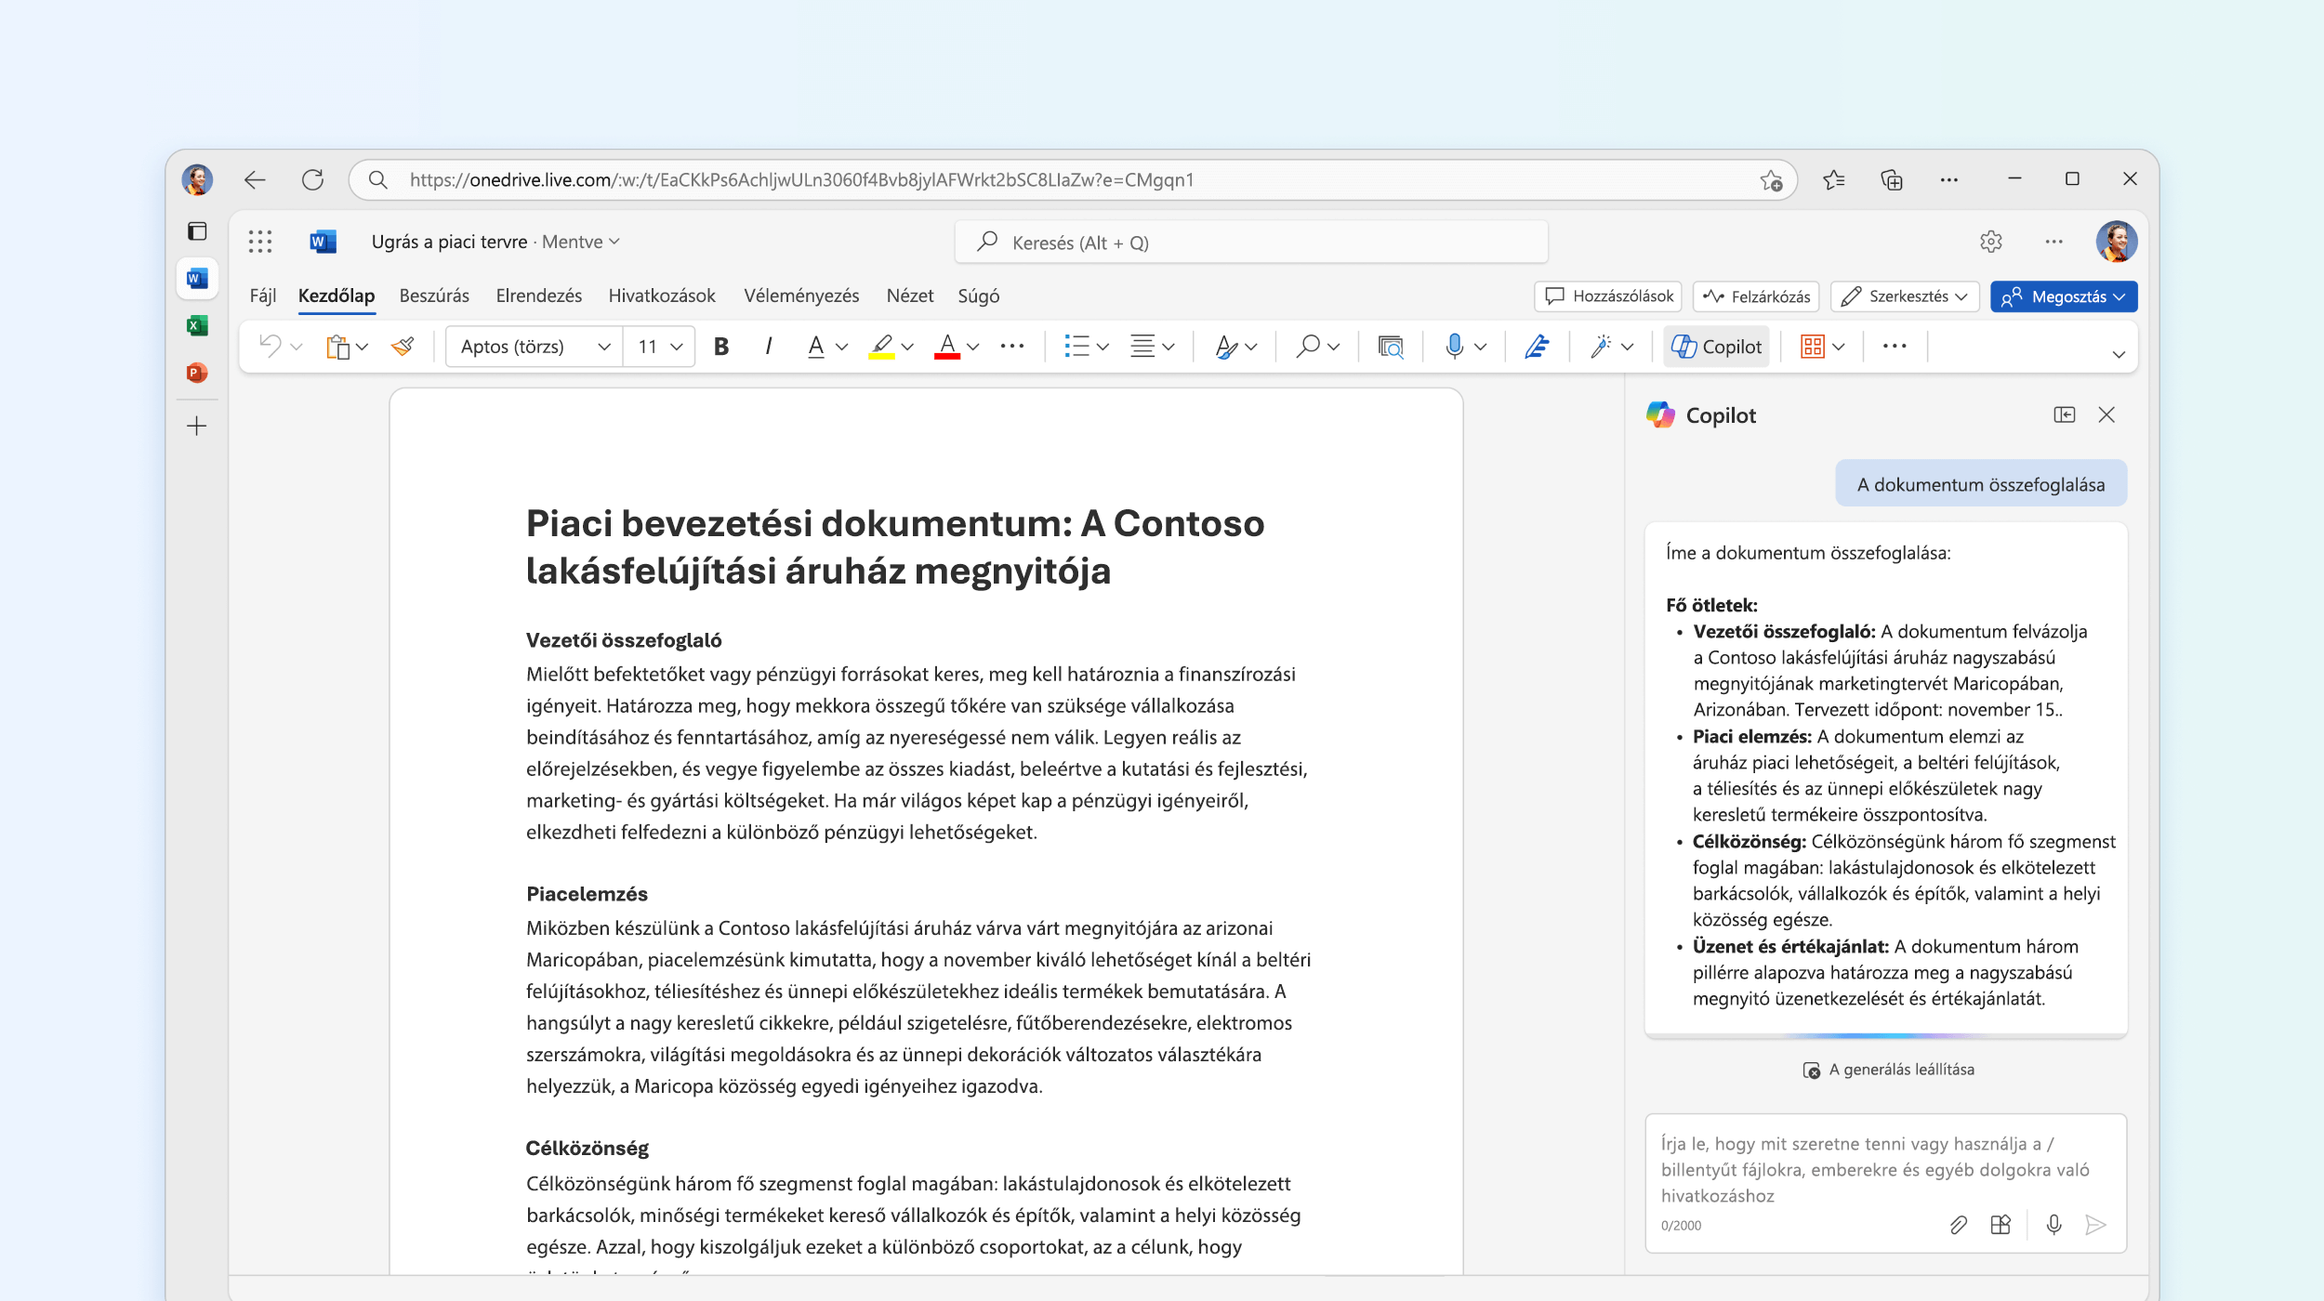Expand highlight color dropdown arrow
2324x1301 pixels.
tap(907, 347)
